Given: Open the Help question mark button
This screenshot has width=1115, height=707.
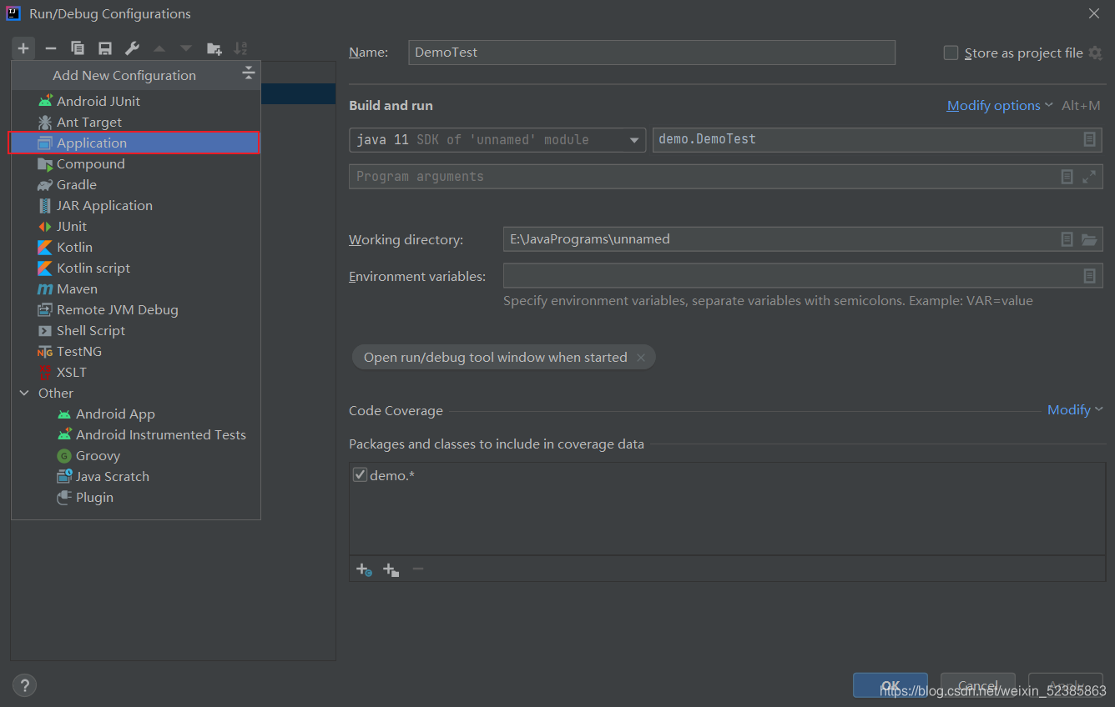Looking at the screenshot, I should pos(24,685).
